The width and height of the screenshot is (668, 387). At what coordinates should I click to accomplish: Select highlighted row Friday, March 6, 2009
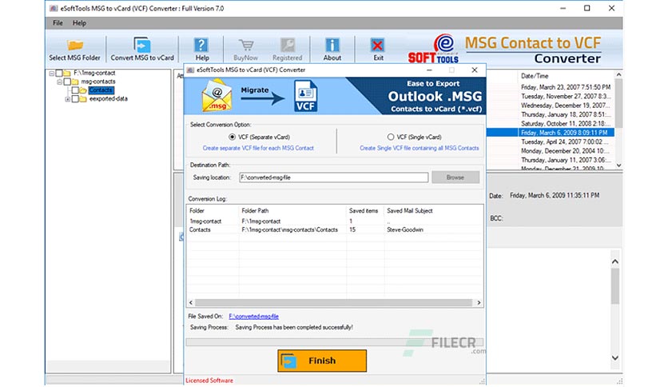[566, 133]
